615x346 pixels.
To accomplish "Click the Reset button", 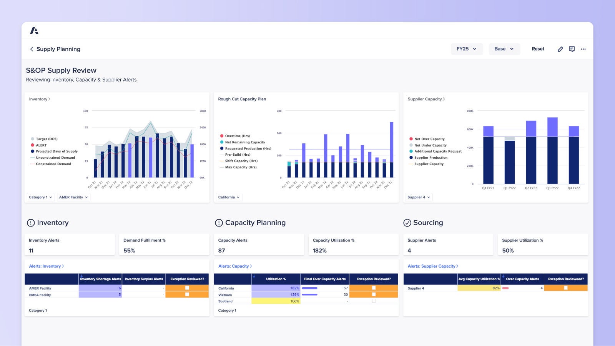I will (538, 49).
